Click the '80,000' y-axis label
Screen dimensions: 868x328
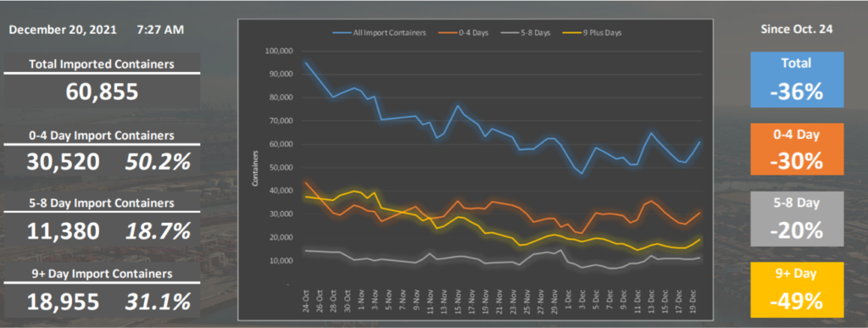pos(281,98)
